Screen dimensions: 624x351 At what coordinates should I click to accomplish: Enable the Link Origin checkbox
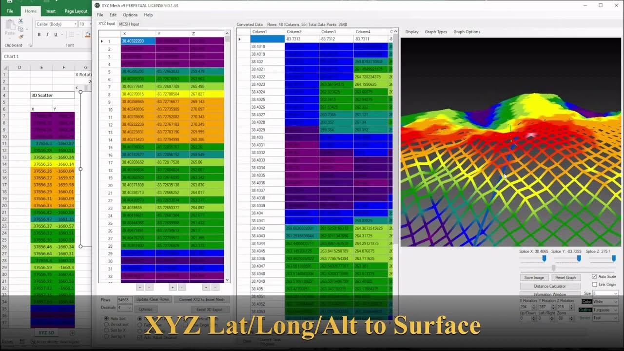pos(594,284)
